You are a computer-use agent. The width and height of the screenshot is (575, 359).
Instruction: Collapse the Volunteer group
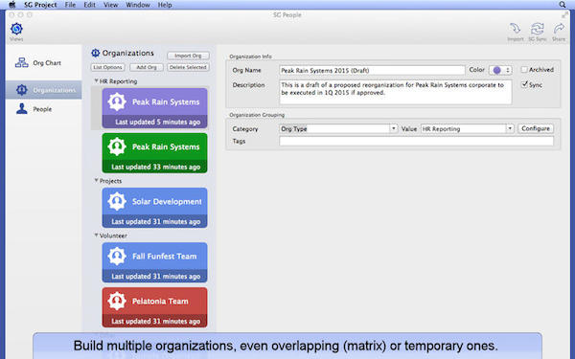pos(97,236)
